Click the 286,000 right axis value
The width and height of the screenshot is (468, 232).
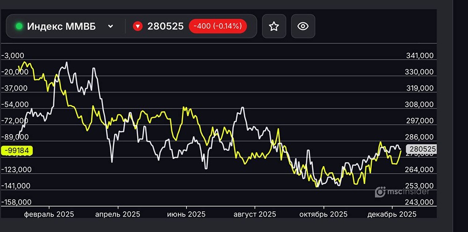[x=420, y=137]
